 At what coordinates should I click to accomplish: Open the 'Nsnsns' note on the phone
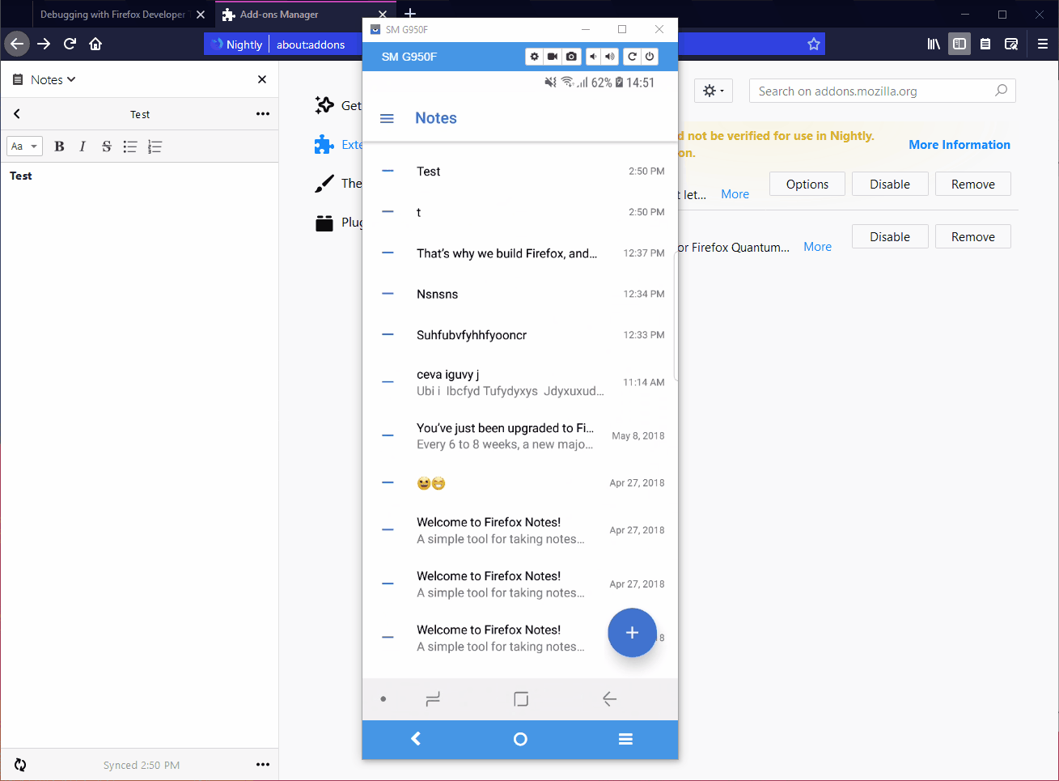pyautogui.click(x=520, y=294)
